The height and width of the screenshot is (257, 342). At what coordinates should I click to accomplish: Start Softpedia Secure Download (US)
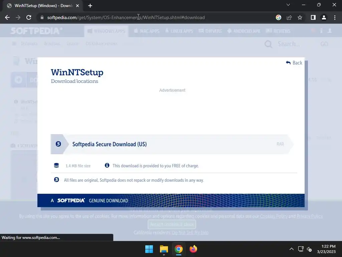pos(172,144)
